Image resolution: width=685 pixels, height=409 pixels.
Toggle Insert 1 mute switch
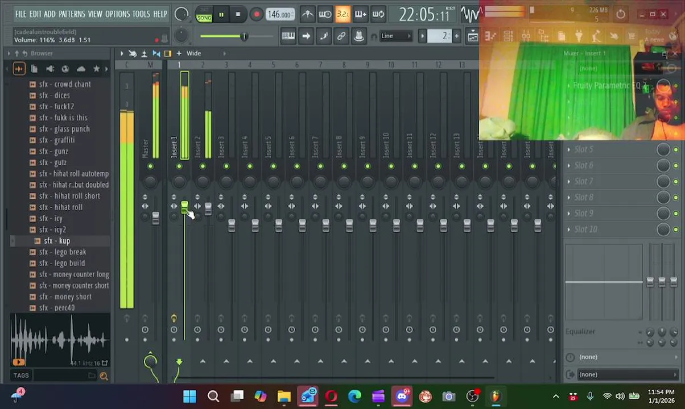(179, 166)
